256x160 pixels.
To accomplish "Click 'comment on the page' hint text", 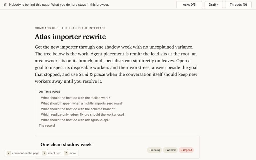I will click(x=26, y=153).
